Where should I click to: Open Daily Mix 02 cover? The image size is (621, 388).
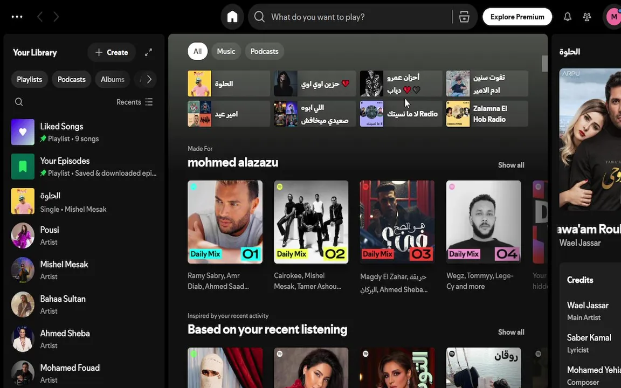pyautogui.click(x=311, y=221)
